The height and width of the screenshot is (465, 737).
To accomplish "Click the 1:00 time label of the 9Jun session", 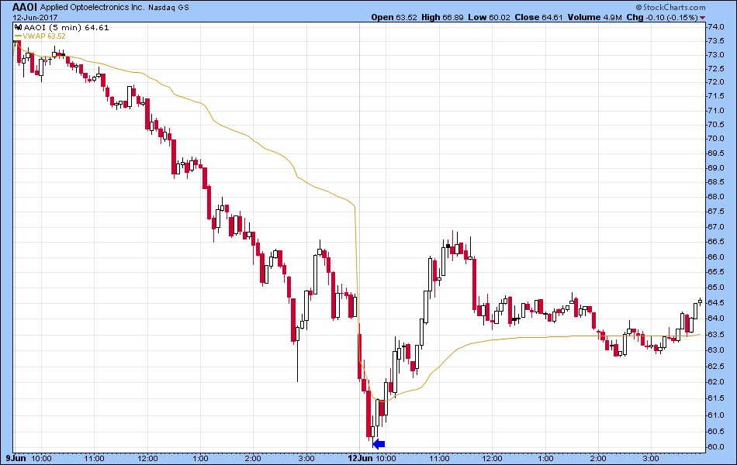I will tap(201, 458).
